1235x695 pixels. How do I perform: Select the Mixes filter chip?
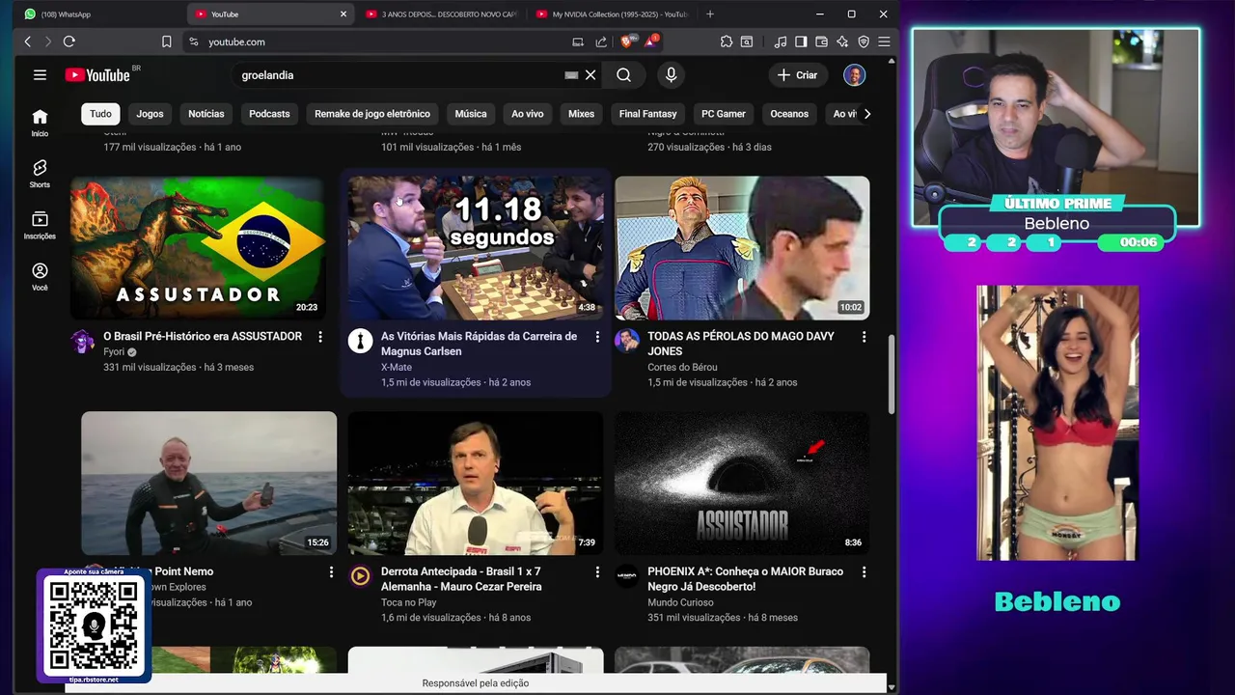581,114
